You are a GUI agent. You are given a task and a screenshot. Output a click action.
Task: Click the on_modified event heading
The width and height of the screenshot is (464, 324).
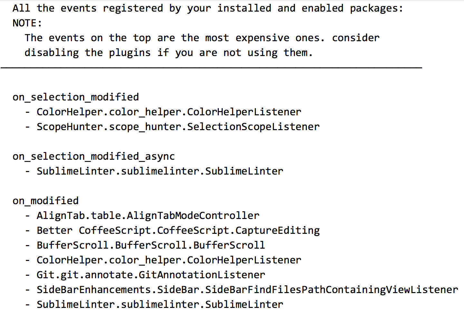(45, 201)
